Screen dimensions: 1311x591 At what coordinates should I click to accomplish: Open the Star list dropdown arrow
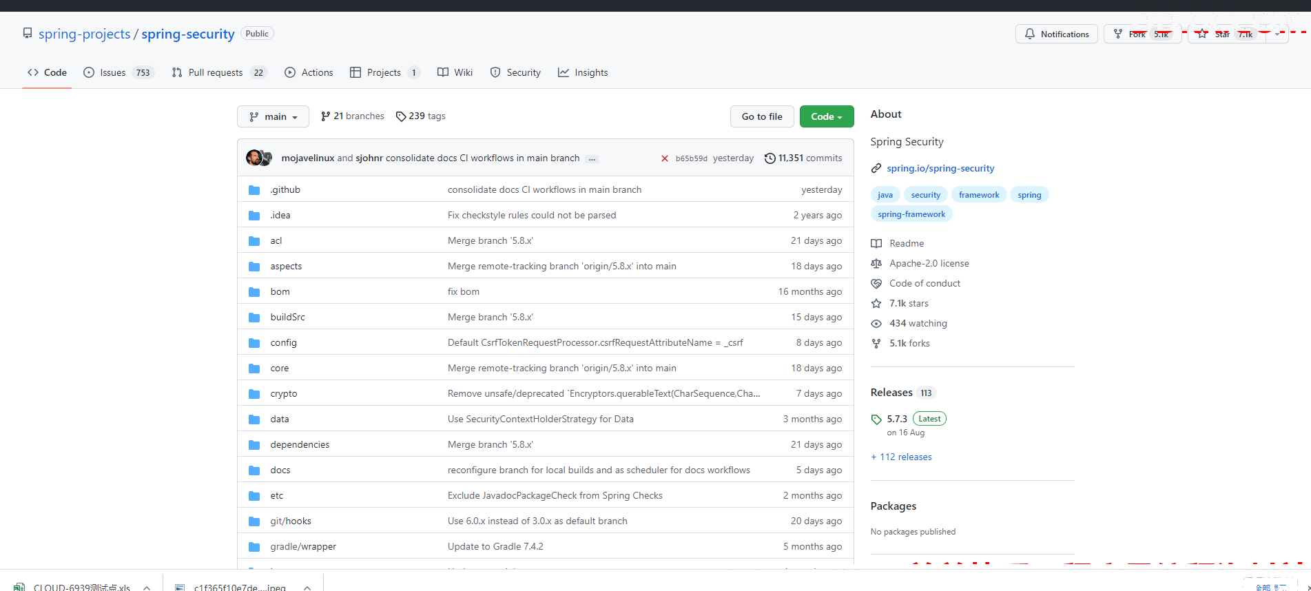[1278, 34]
